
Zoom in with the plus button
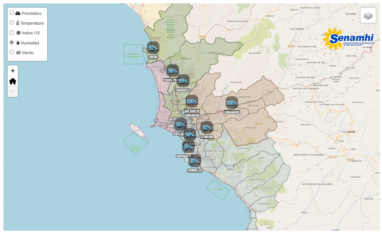click(13, 71)
